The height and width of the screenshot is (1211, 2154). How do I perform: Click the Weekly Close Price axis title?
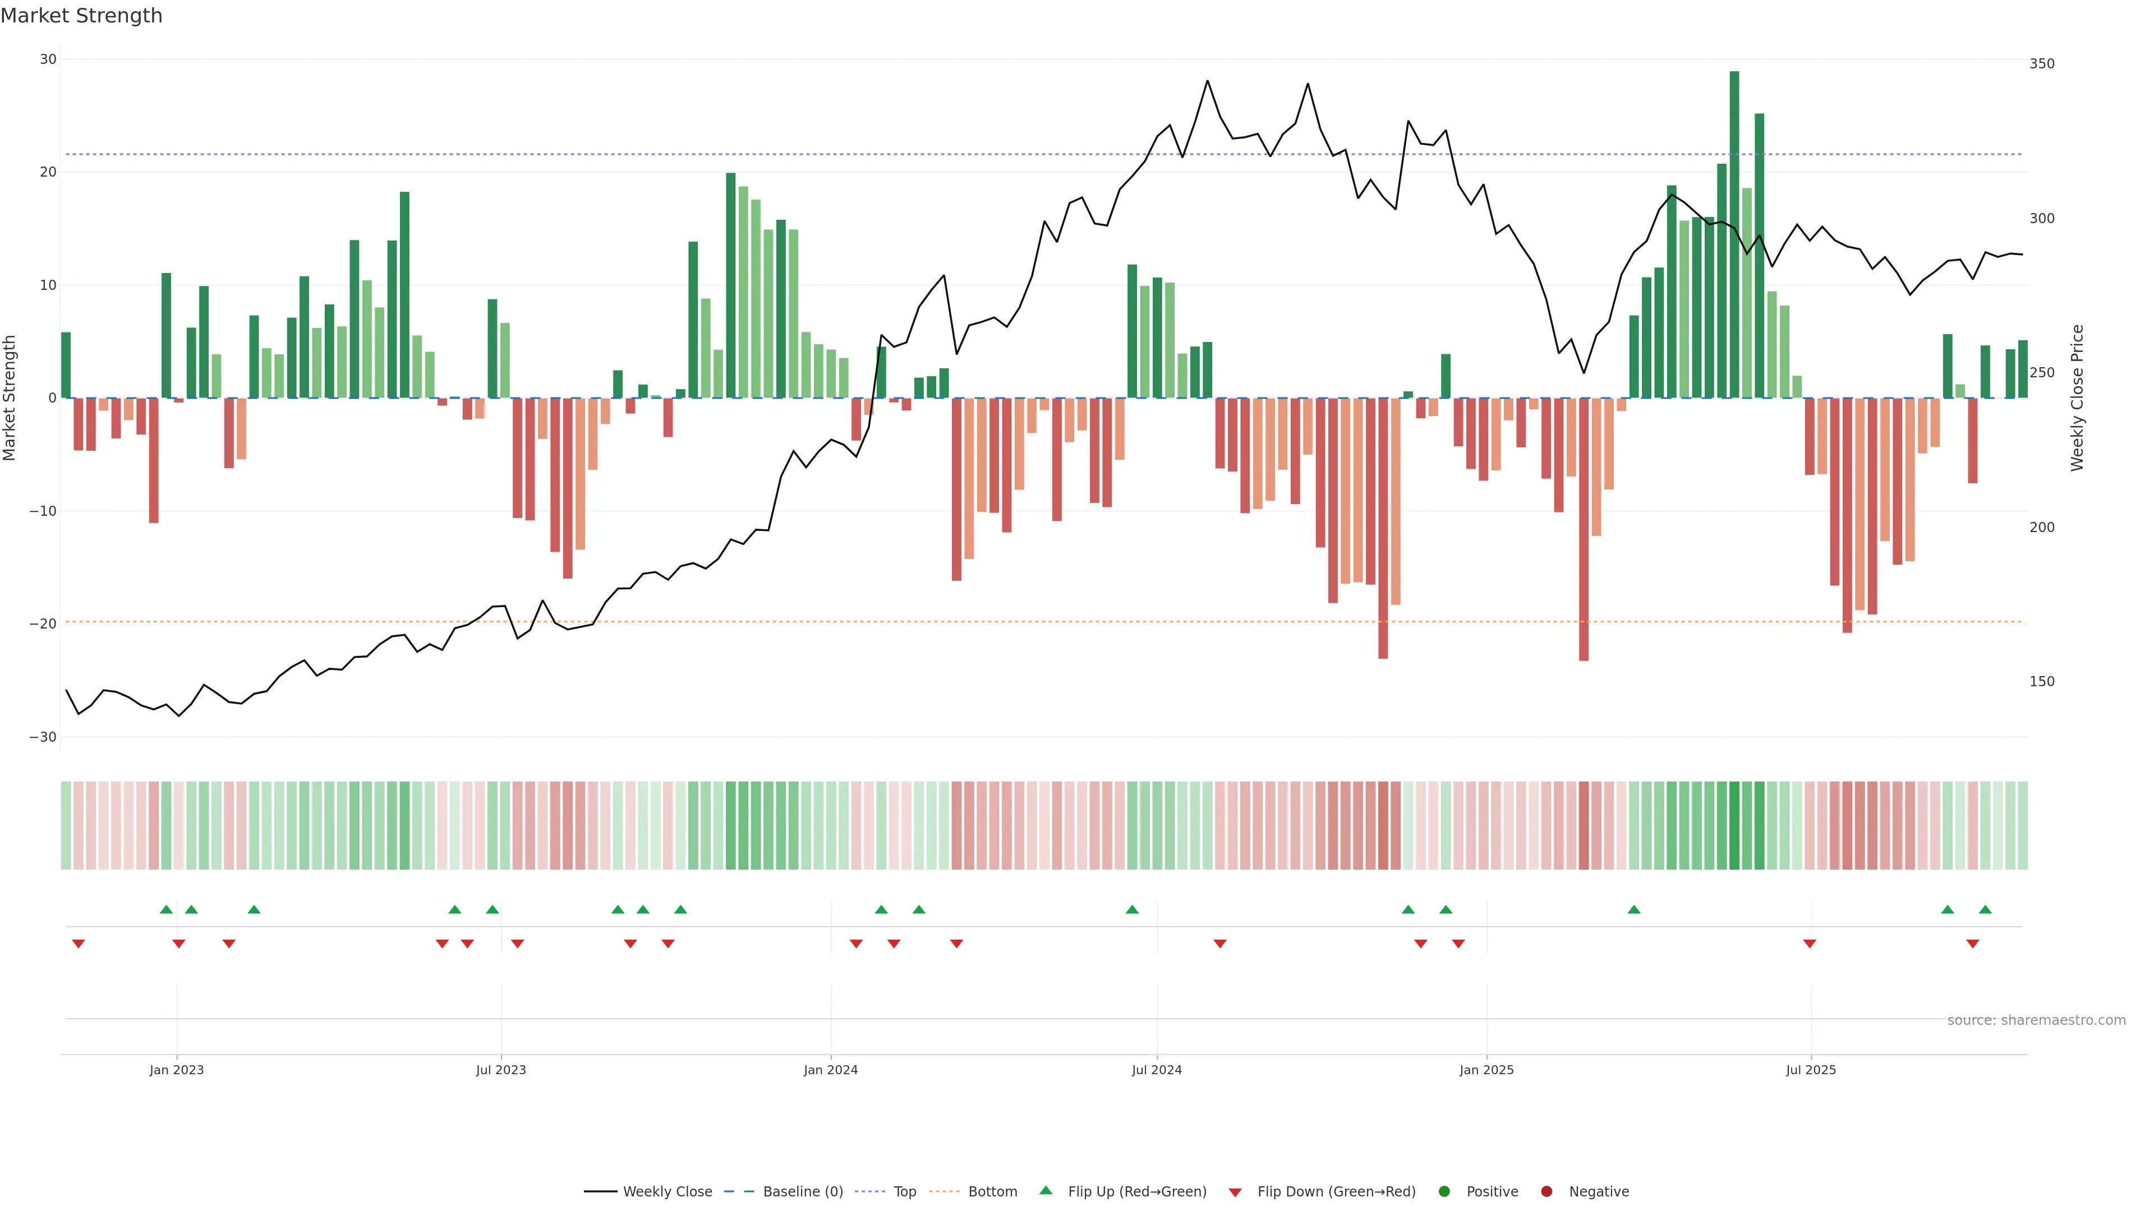2077,398
